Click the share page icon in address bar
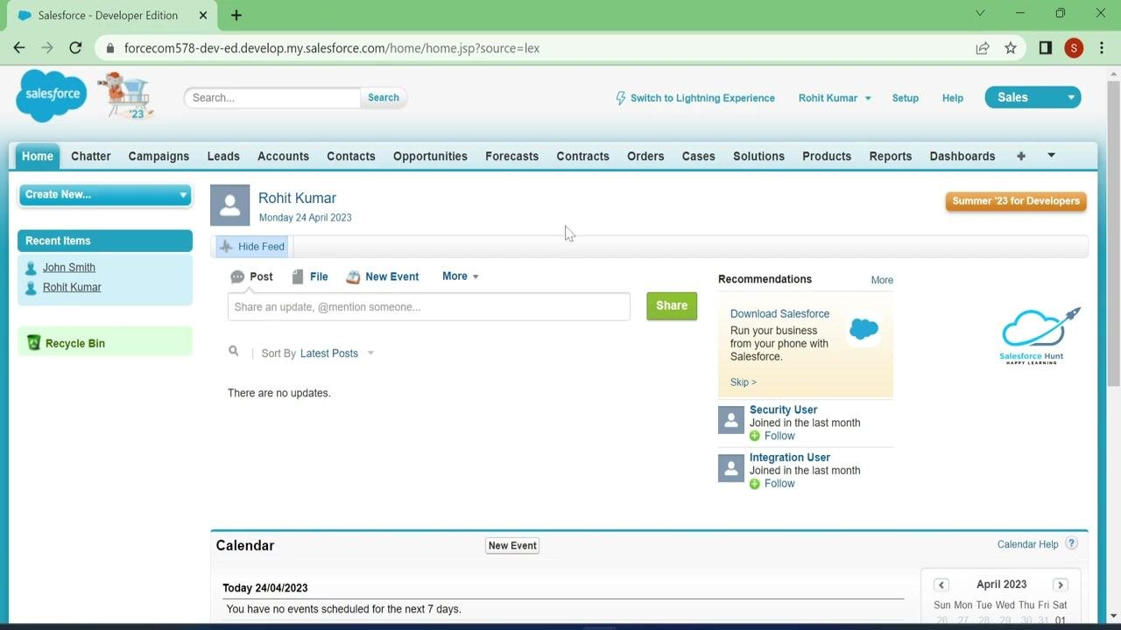The image size is (1121, 630). point(983,48)
